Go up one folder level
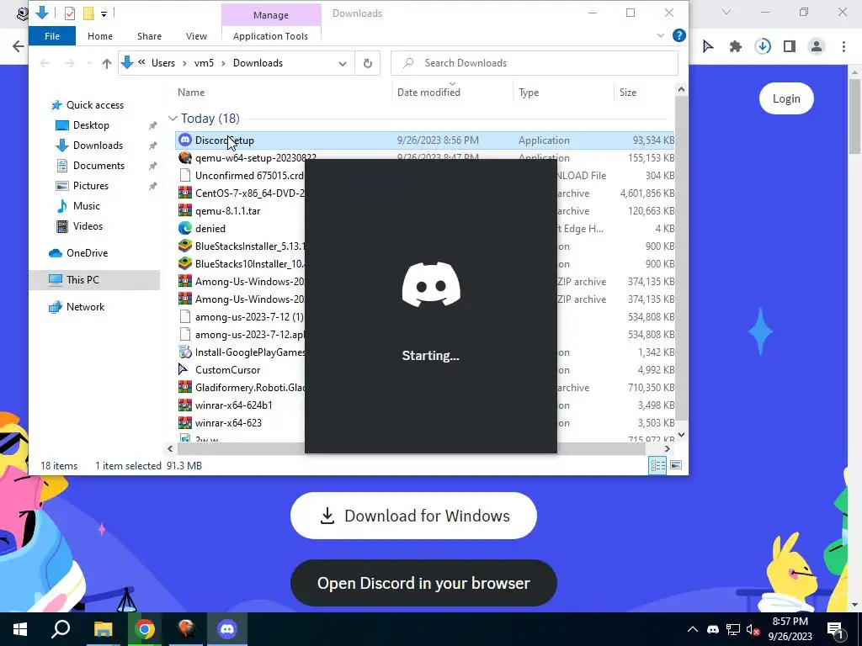The height and width of the screenshot is (646, 862). coord(107,63)
